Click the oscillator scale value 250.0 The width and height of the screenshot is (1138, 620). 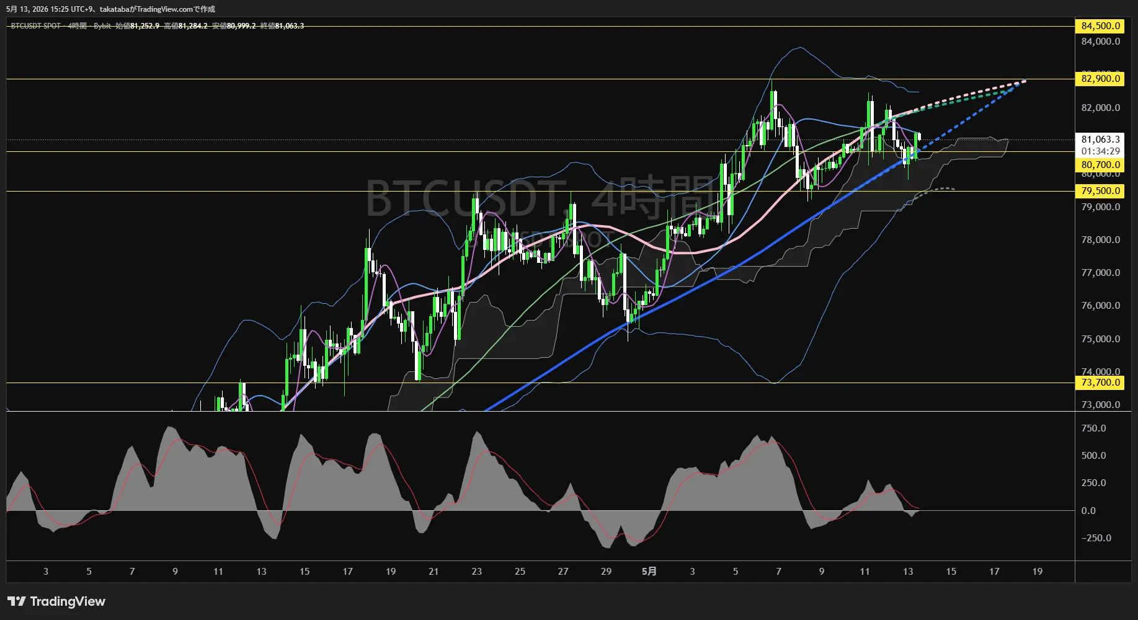click(x=1093, y=483)
